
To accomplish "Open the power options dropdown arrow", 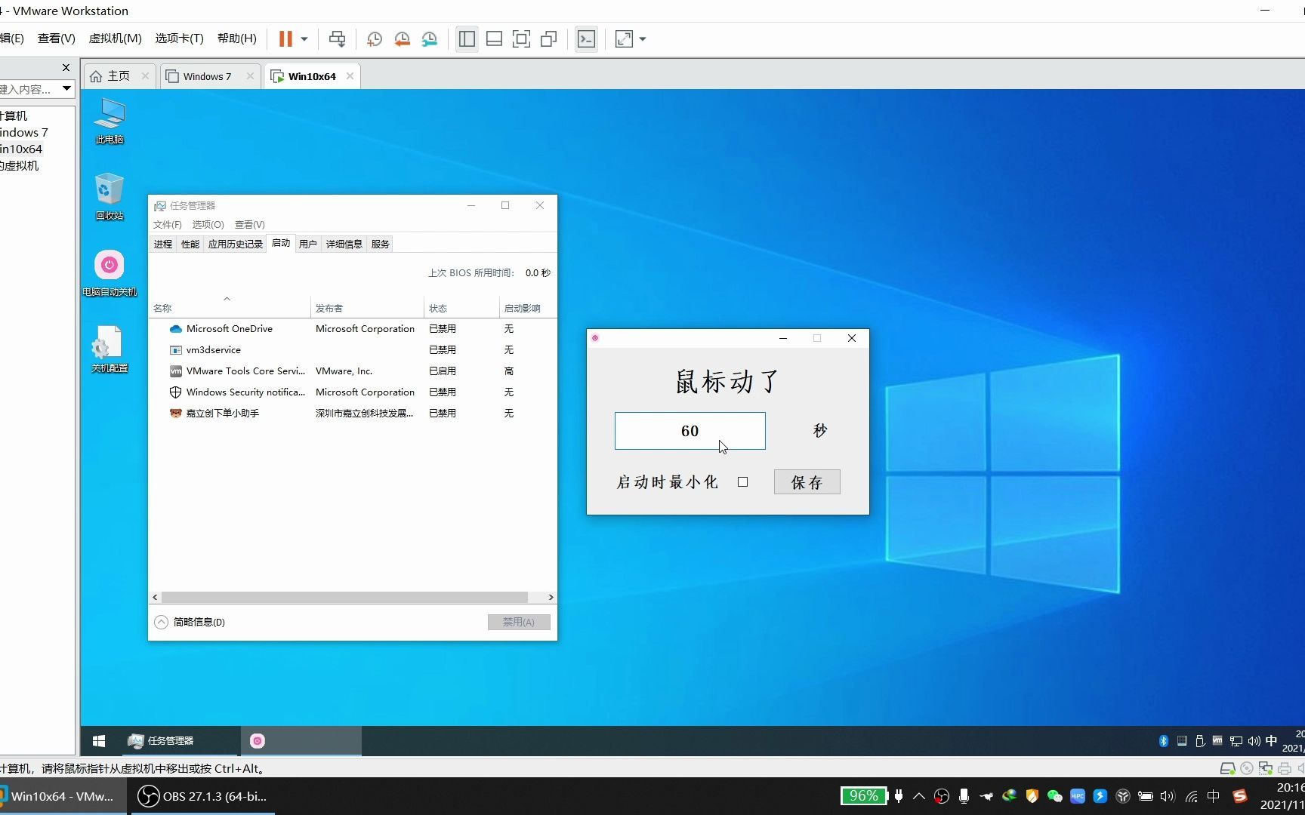I will (x=304, y=38).
